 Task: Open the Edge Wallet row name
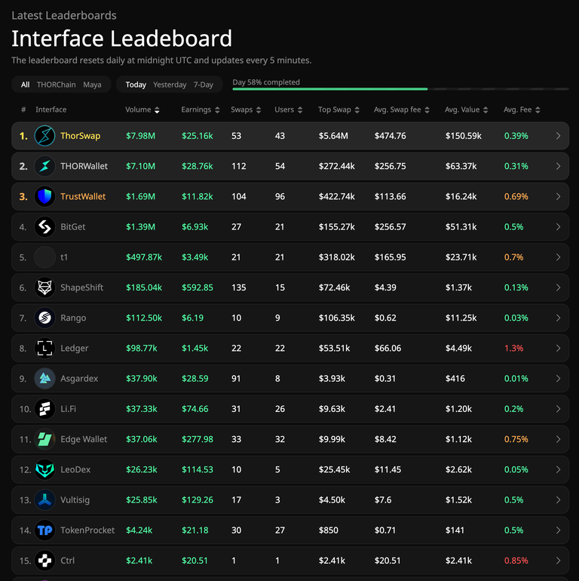[84, 439]
